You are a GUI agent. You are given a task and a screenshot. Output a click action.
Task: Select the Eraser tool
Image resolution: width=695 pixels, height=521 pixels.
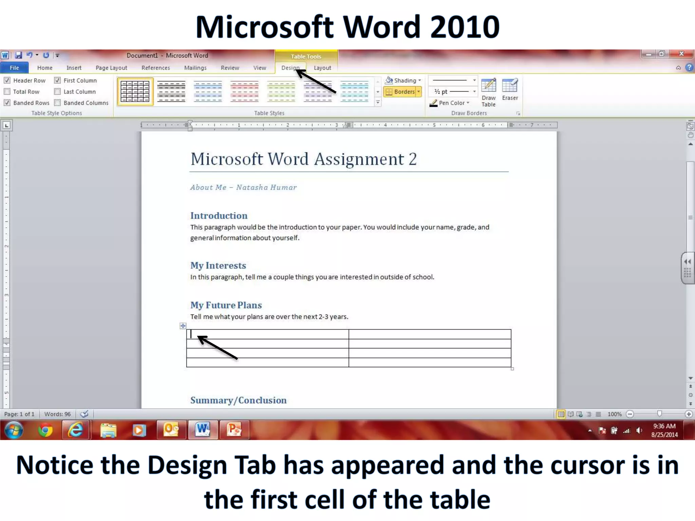click(510, 90)
